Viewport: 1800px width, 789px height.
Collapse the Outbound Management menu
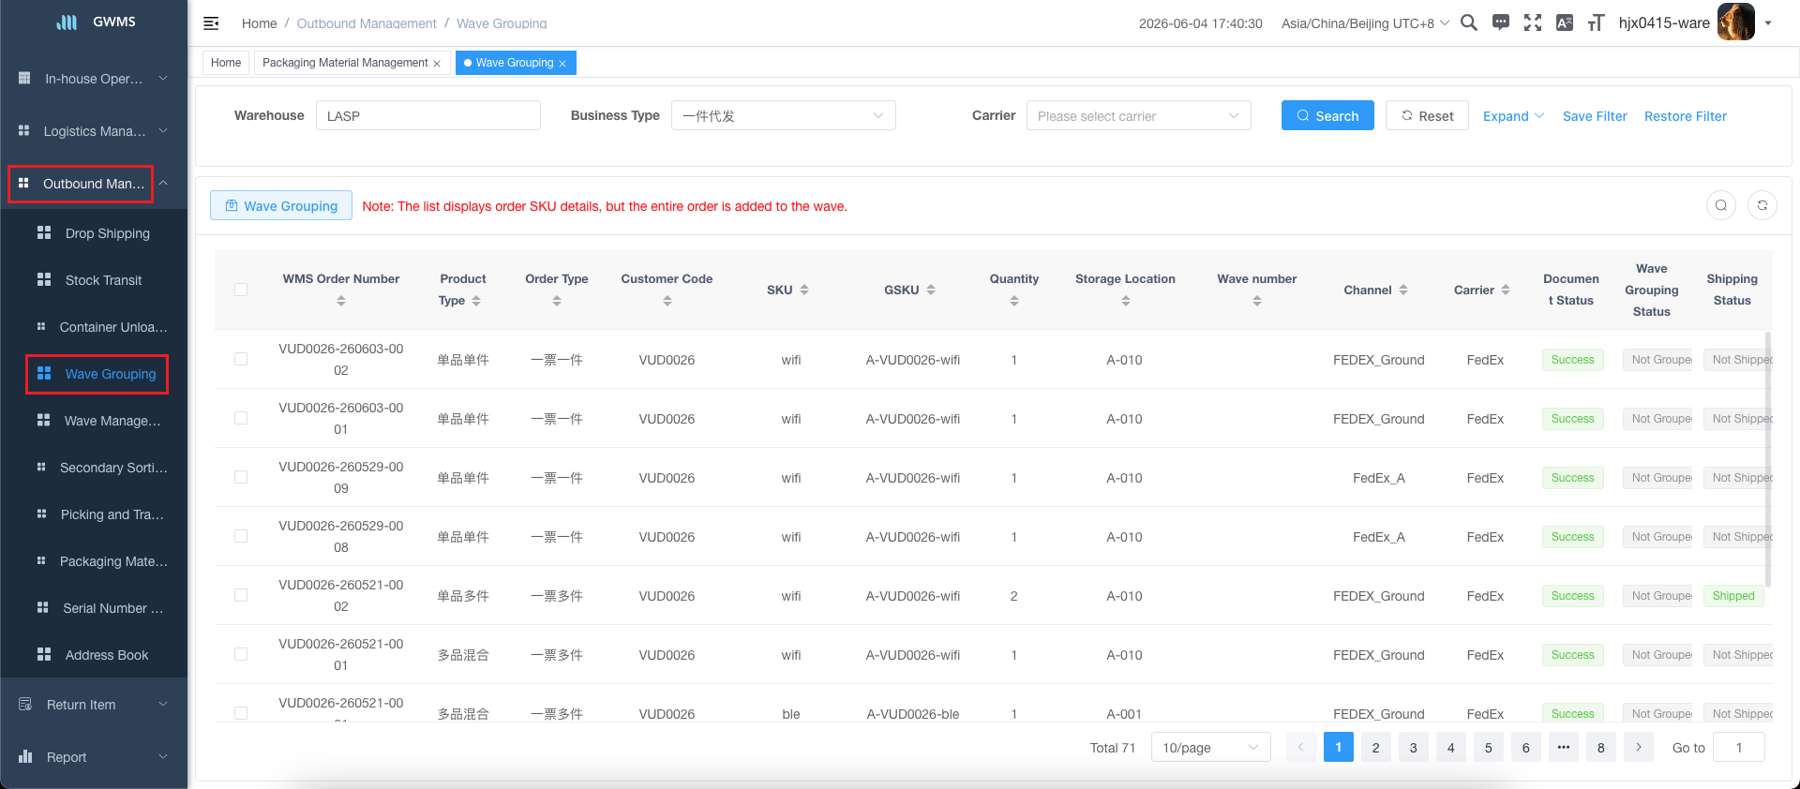(x=94, y=184)
